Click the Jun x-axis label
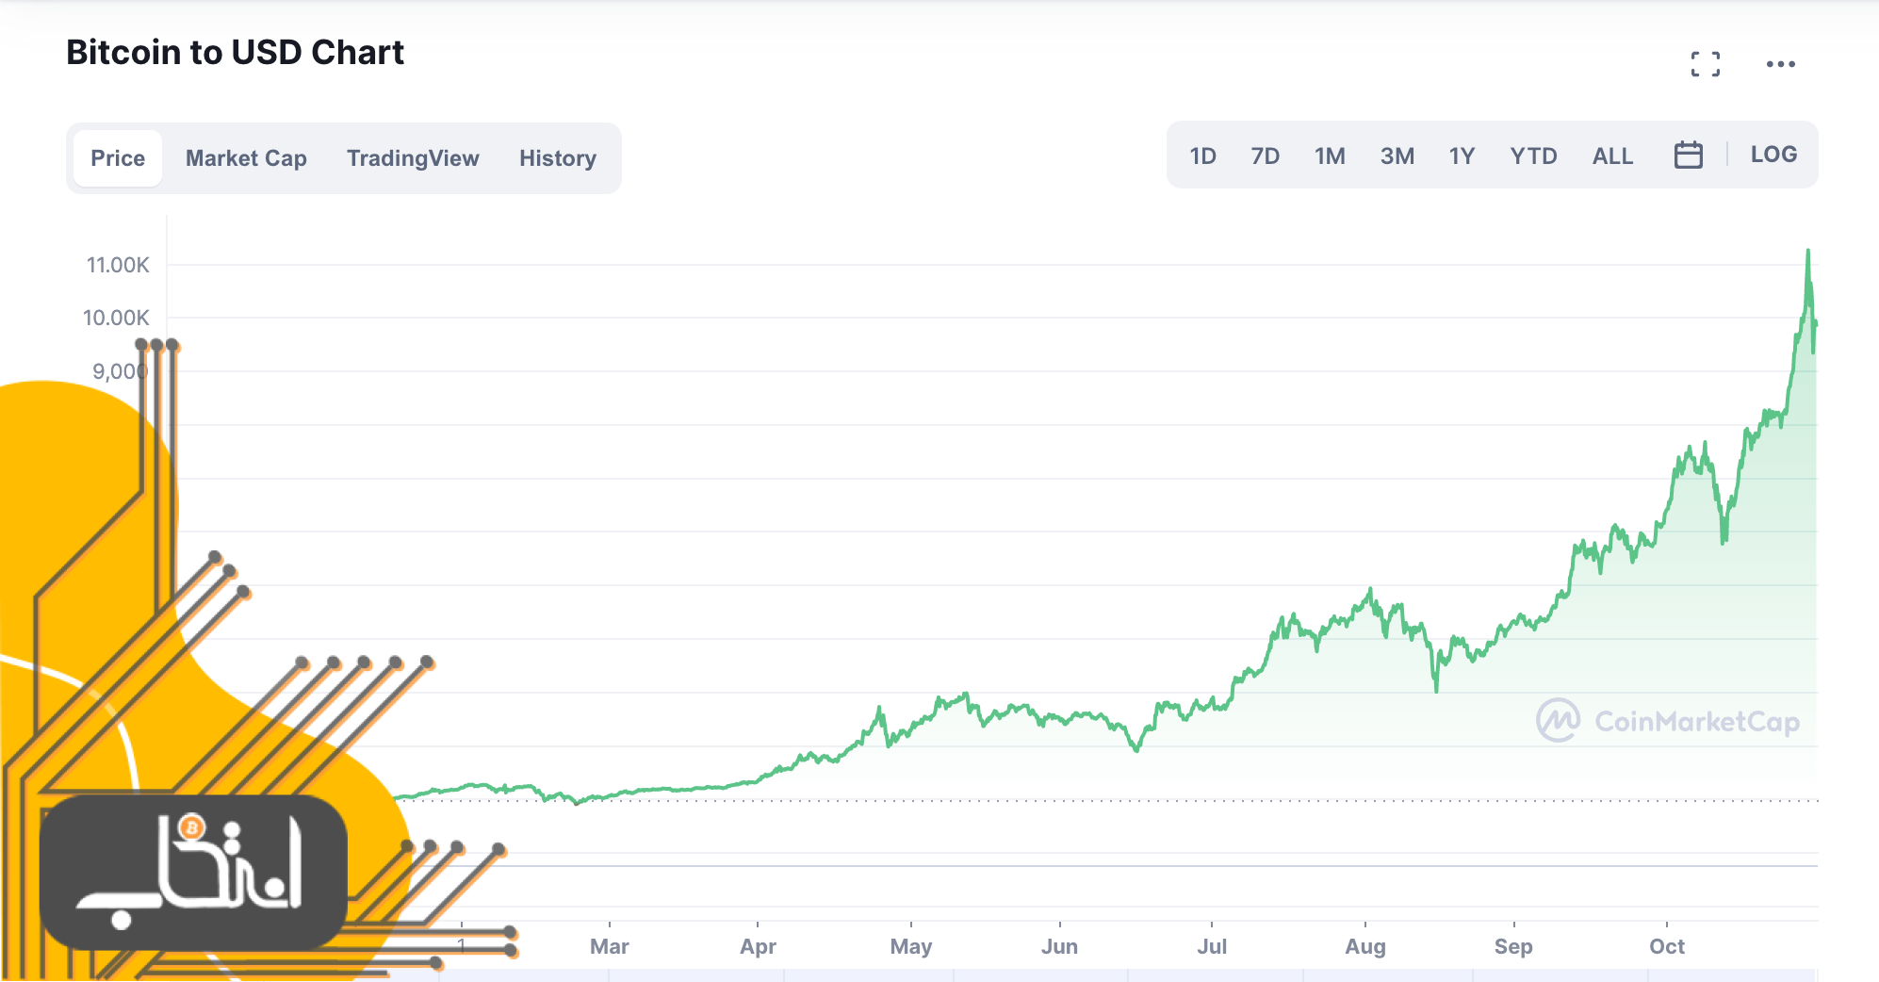Image resolution: width=1879 pixels, height=982 pixels. [x=1059, y=946]
